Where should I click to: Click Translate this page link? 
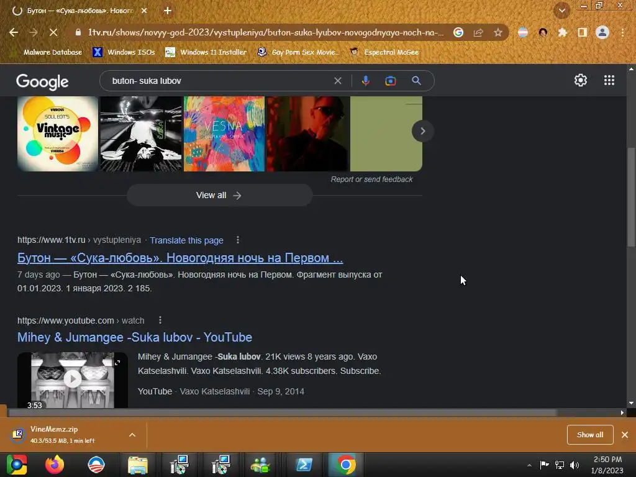pyautogui.click(x=186, y=240)
